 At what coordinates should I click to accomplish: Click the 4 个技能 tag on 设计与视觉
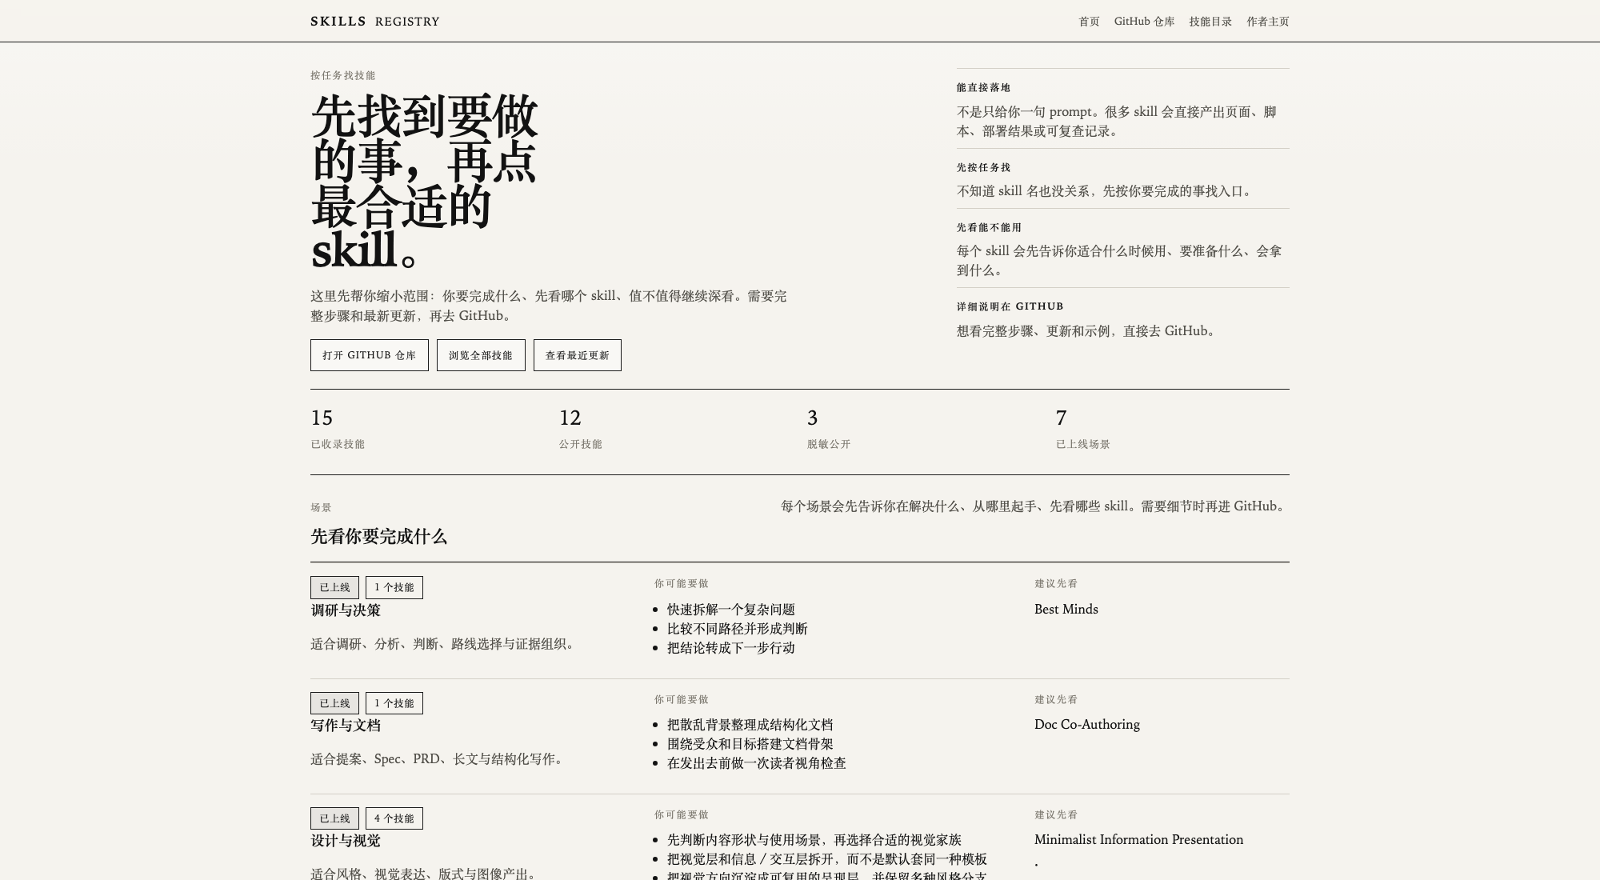[394, 818]
